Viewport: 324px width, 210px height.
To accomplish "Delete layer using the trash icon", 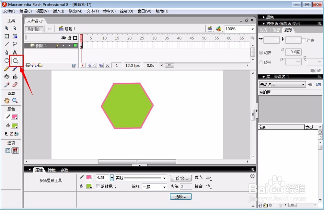I will (74, 66).
